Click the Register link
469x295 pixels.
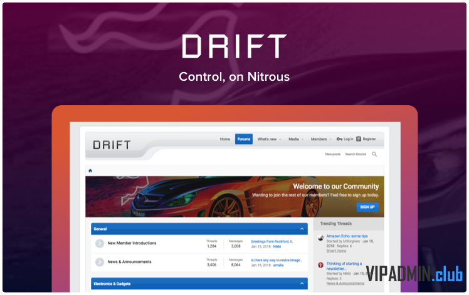pos(369,139)
